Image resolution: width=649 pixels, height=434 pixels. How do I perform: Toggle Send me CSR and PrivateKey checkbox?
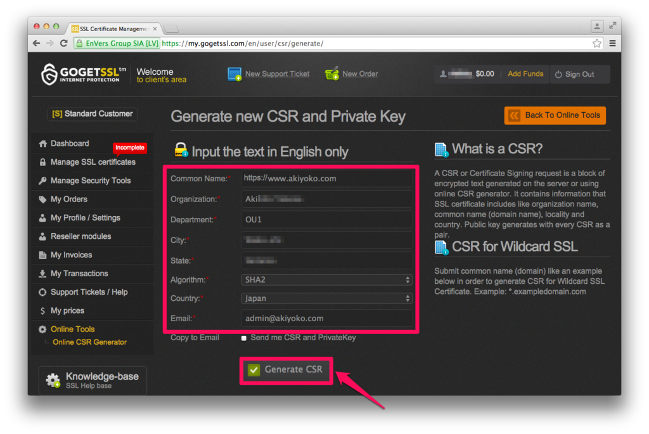(x=244, y=338)
